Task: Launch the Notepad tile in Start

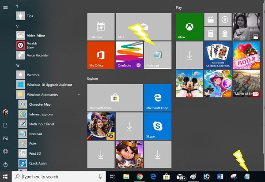Action: pyautogui.click(x=158, y=55)
